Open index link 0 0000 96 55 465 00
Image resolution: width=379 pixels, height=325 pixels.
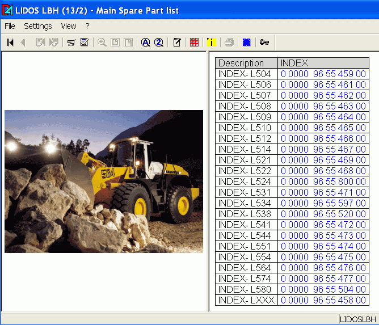tap(323, 128)
